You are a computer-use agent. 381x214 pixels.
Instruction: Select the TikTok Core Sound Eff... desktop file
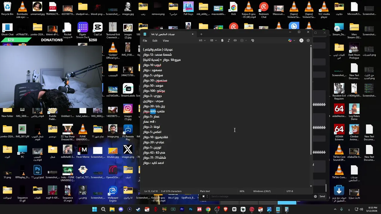click(x=339, y=153)
